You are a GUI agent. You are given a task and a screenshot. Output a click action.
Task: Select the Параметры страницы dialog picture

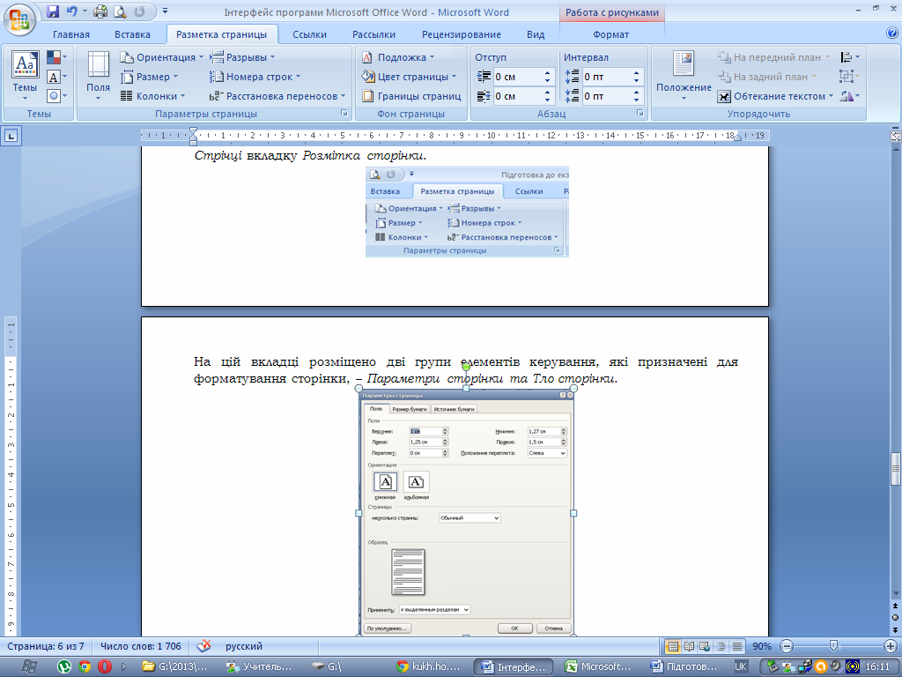[466, 512]
